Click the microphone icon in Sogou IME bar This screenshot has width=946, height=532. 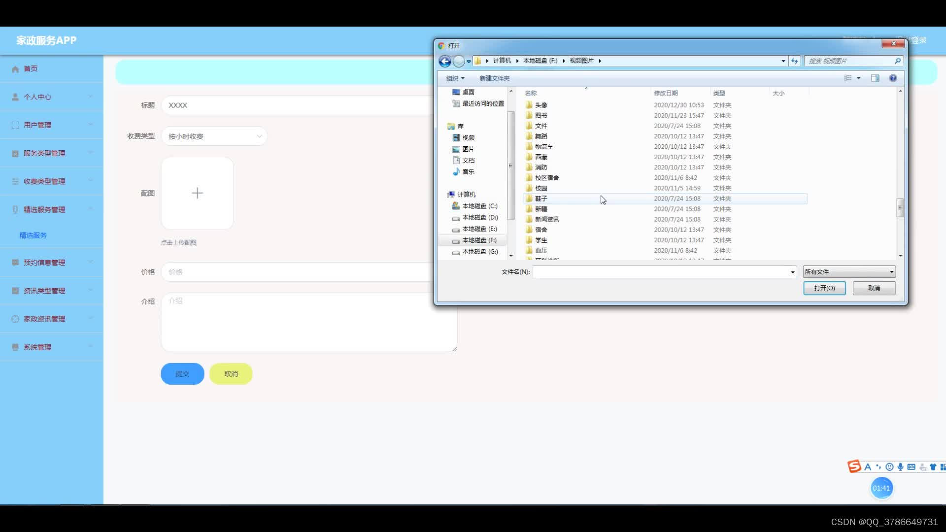[901, 467]
